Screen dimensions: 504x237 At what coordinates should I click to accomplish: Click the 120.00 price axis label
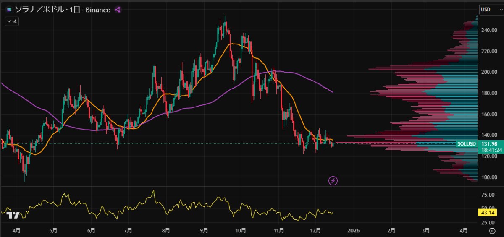490,156
